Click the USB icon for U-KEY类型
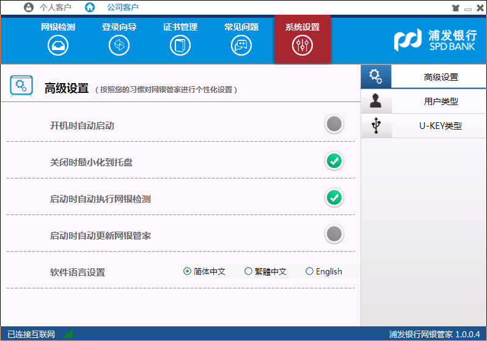 [x=376, y=126]
